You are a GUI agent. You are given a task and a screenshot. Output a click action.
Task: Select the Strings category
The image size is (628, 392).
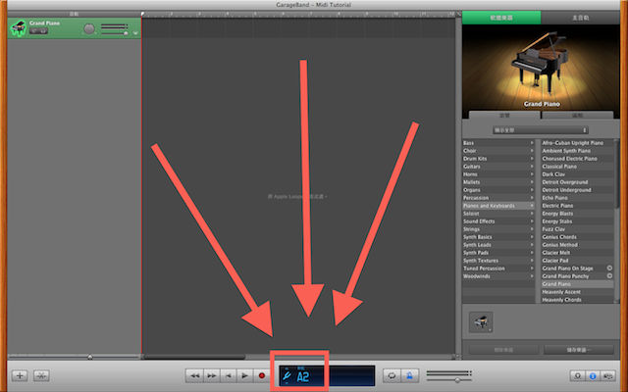click(498, 229)
